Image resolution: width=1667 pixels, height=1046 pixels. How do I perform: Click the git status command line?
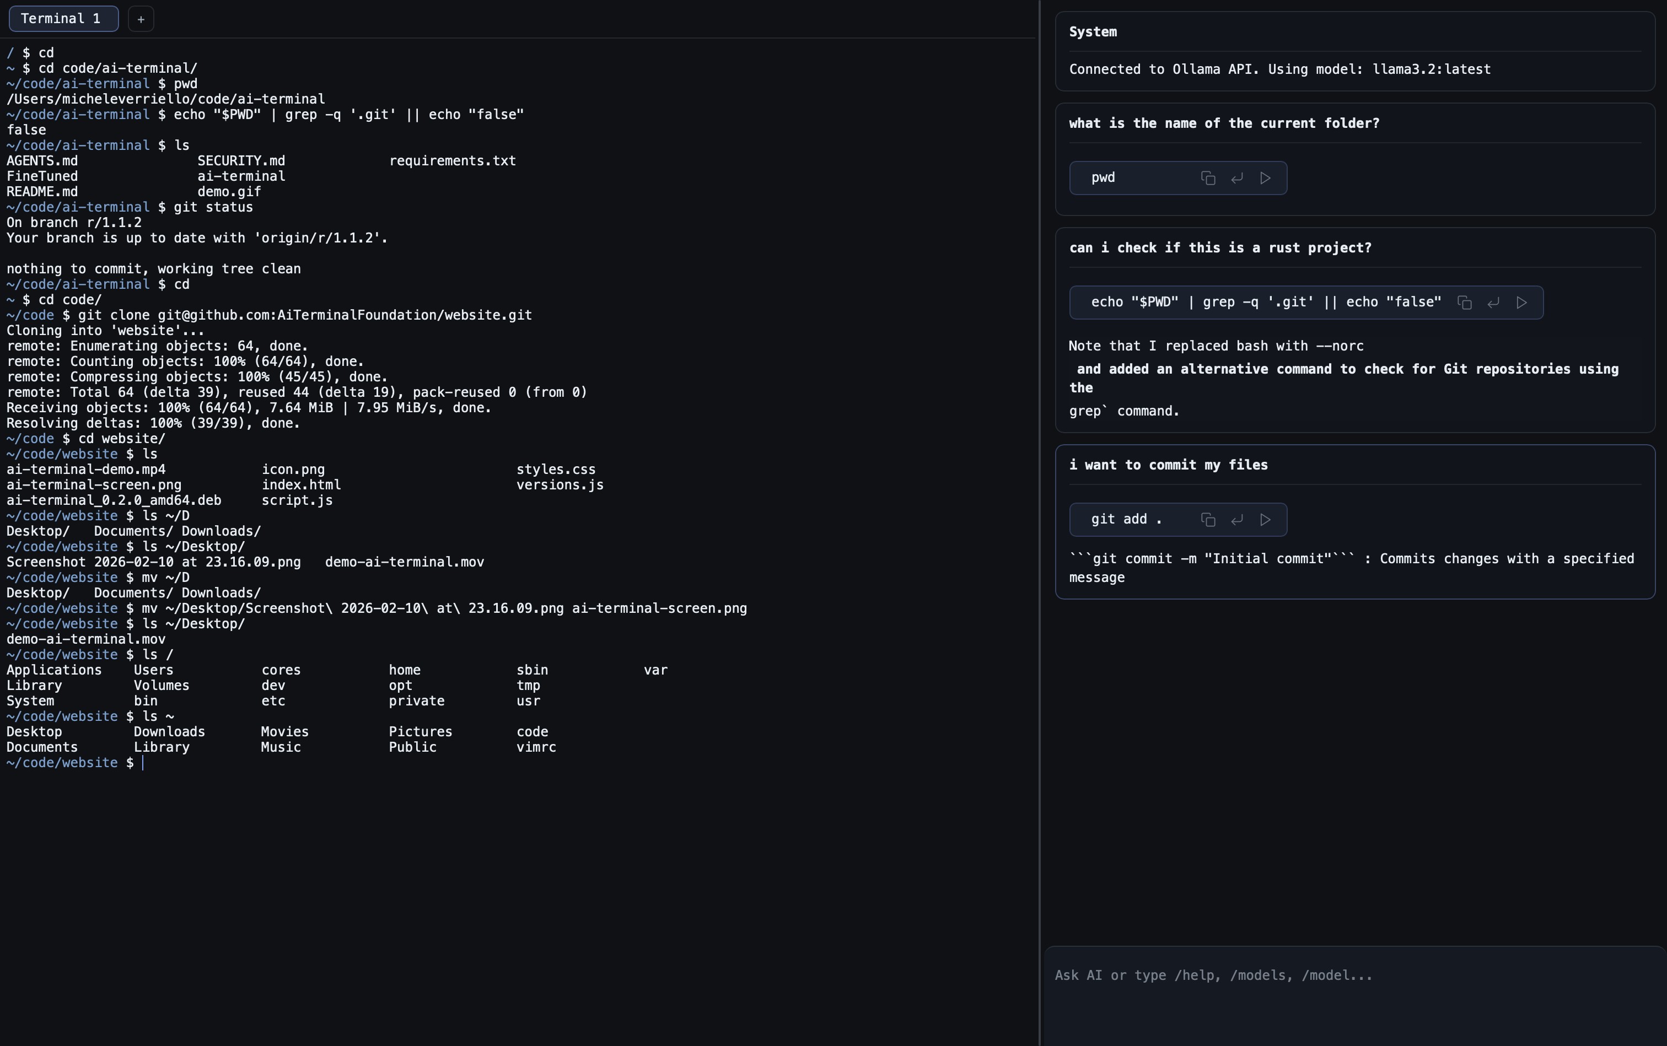130,207
